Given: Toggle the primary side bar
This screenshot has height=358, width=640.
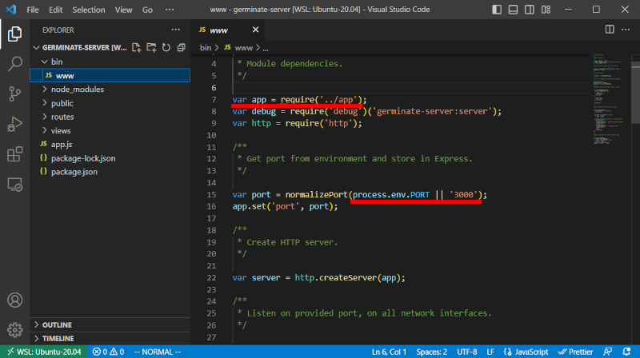Looking at the screenshot, I should coord(497,10).
